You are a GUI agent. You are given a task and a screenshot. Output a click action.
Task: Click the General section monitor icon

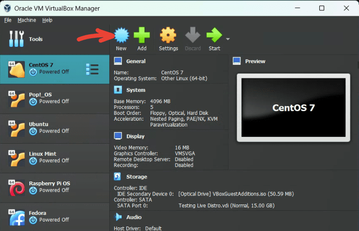(x=118, y=61)
